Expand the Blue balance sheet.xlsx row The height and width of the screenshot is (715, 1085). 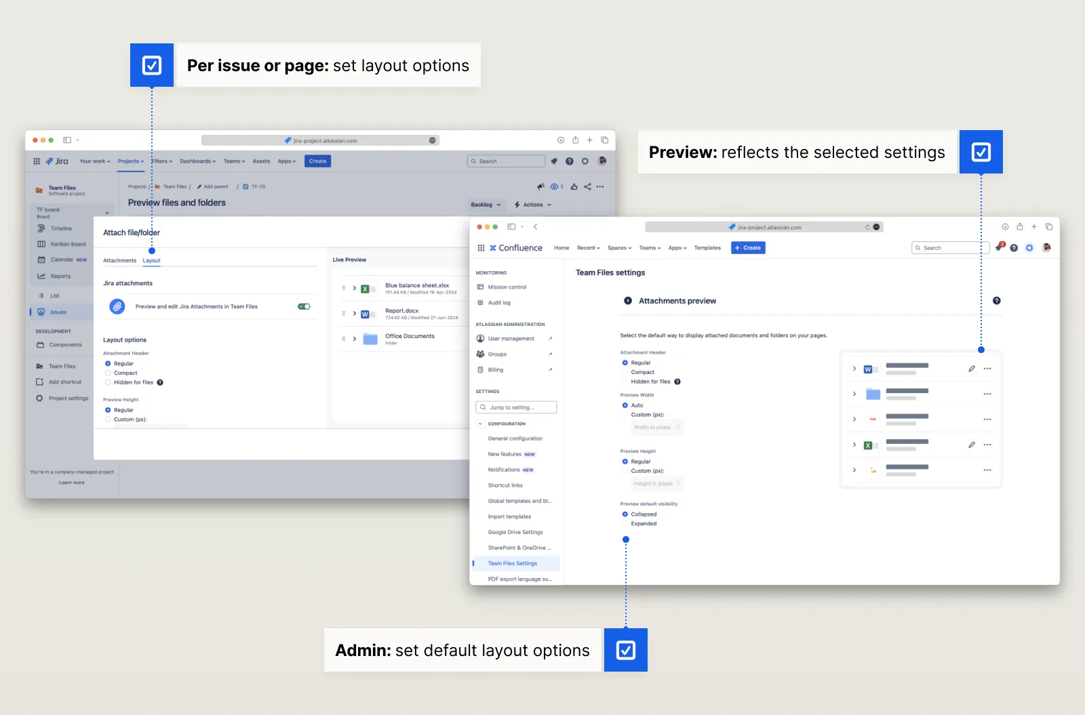coord(355,288)
